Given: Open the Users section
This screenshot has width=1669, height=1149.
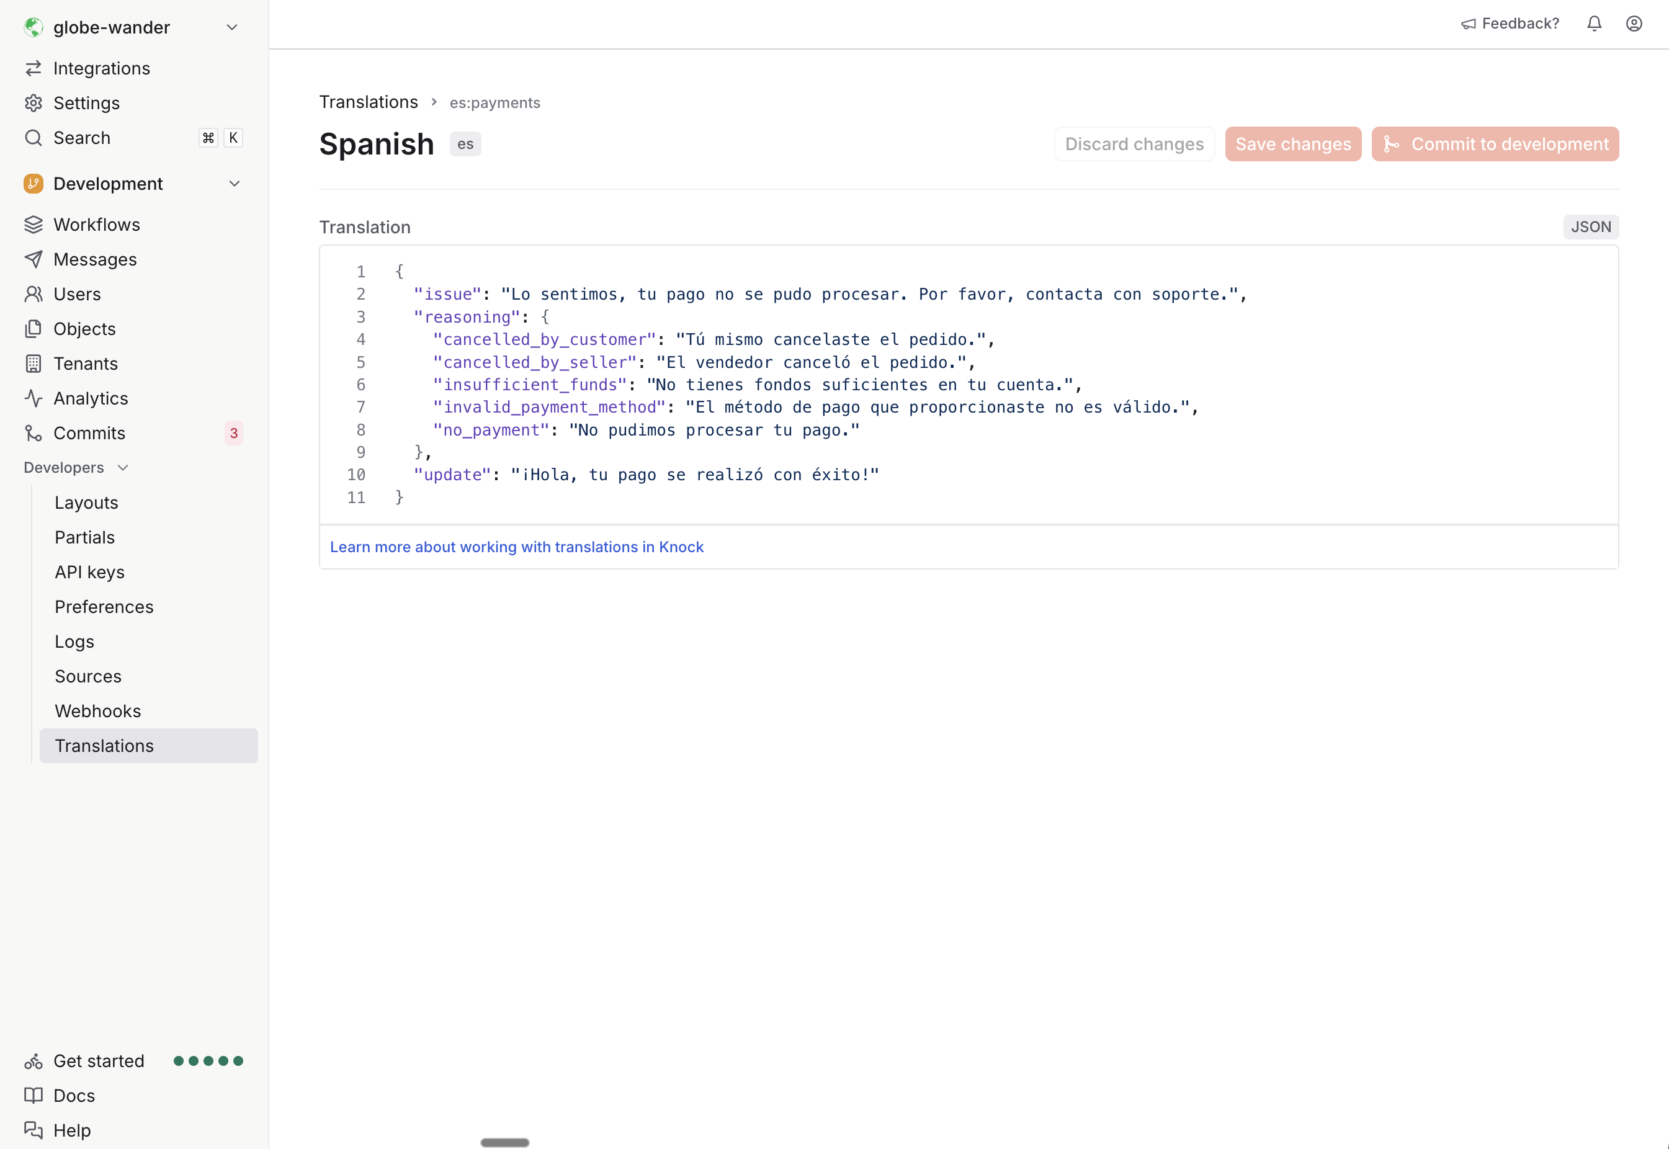Looking at the screenshot, I should pos(77,293).
